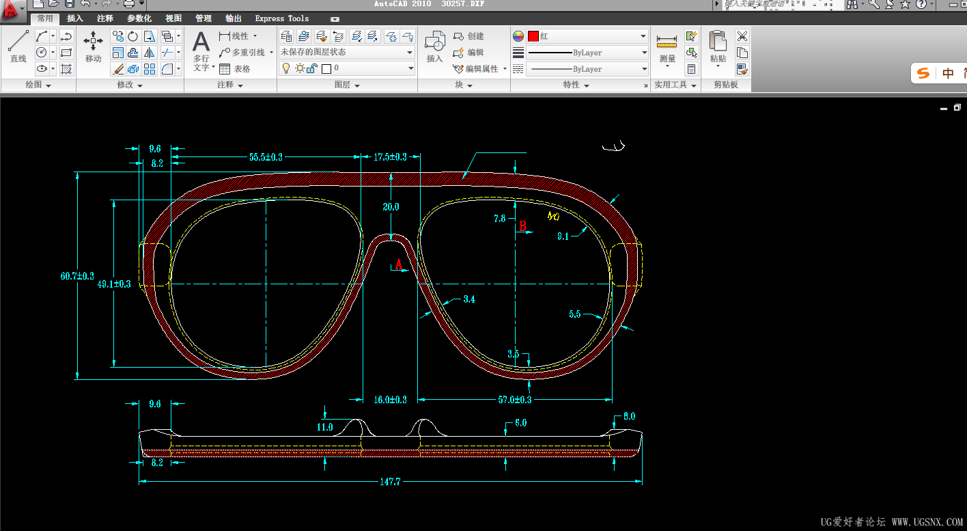Click the red color swatch in Properties

coord(533,36)
